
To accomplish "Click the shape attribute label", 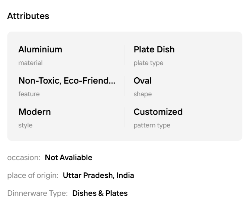I will click(143, 94).
